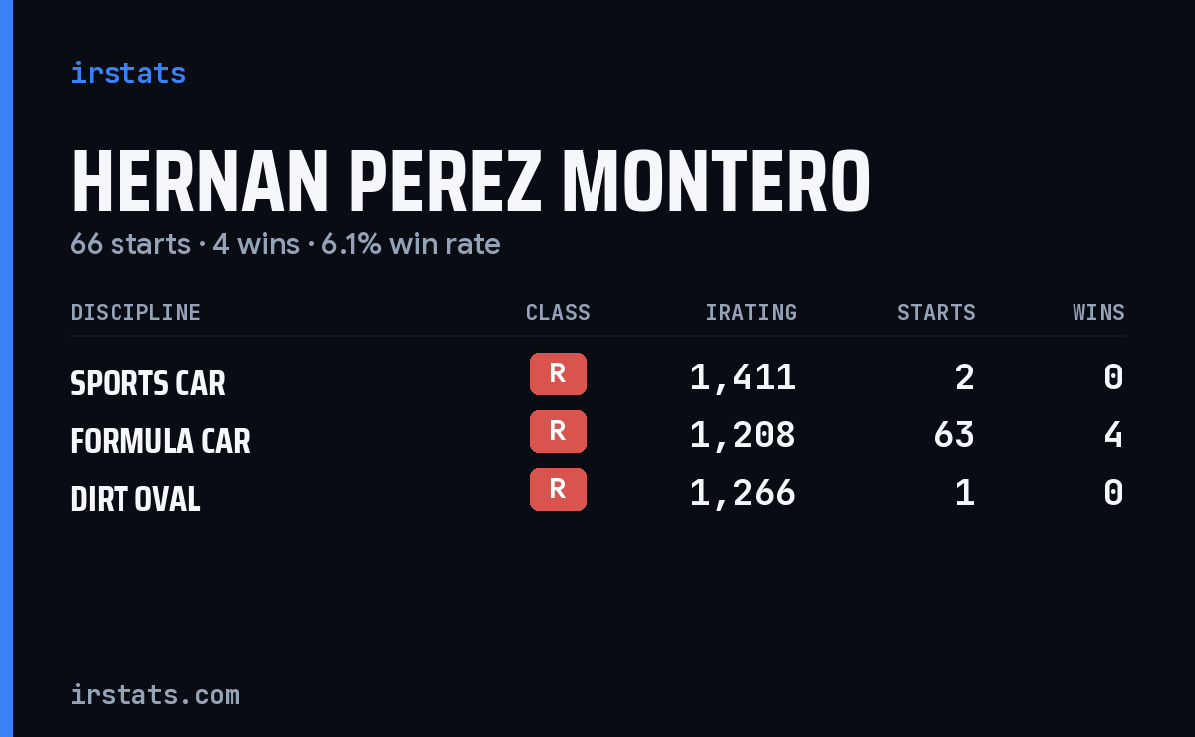Select the Formula Car discipline row

[x=597, y=435]
